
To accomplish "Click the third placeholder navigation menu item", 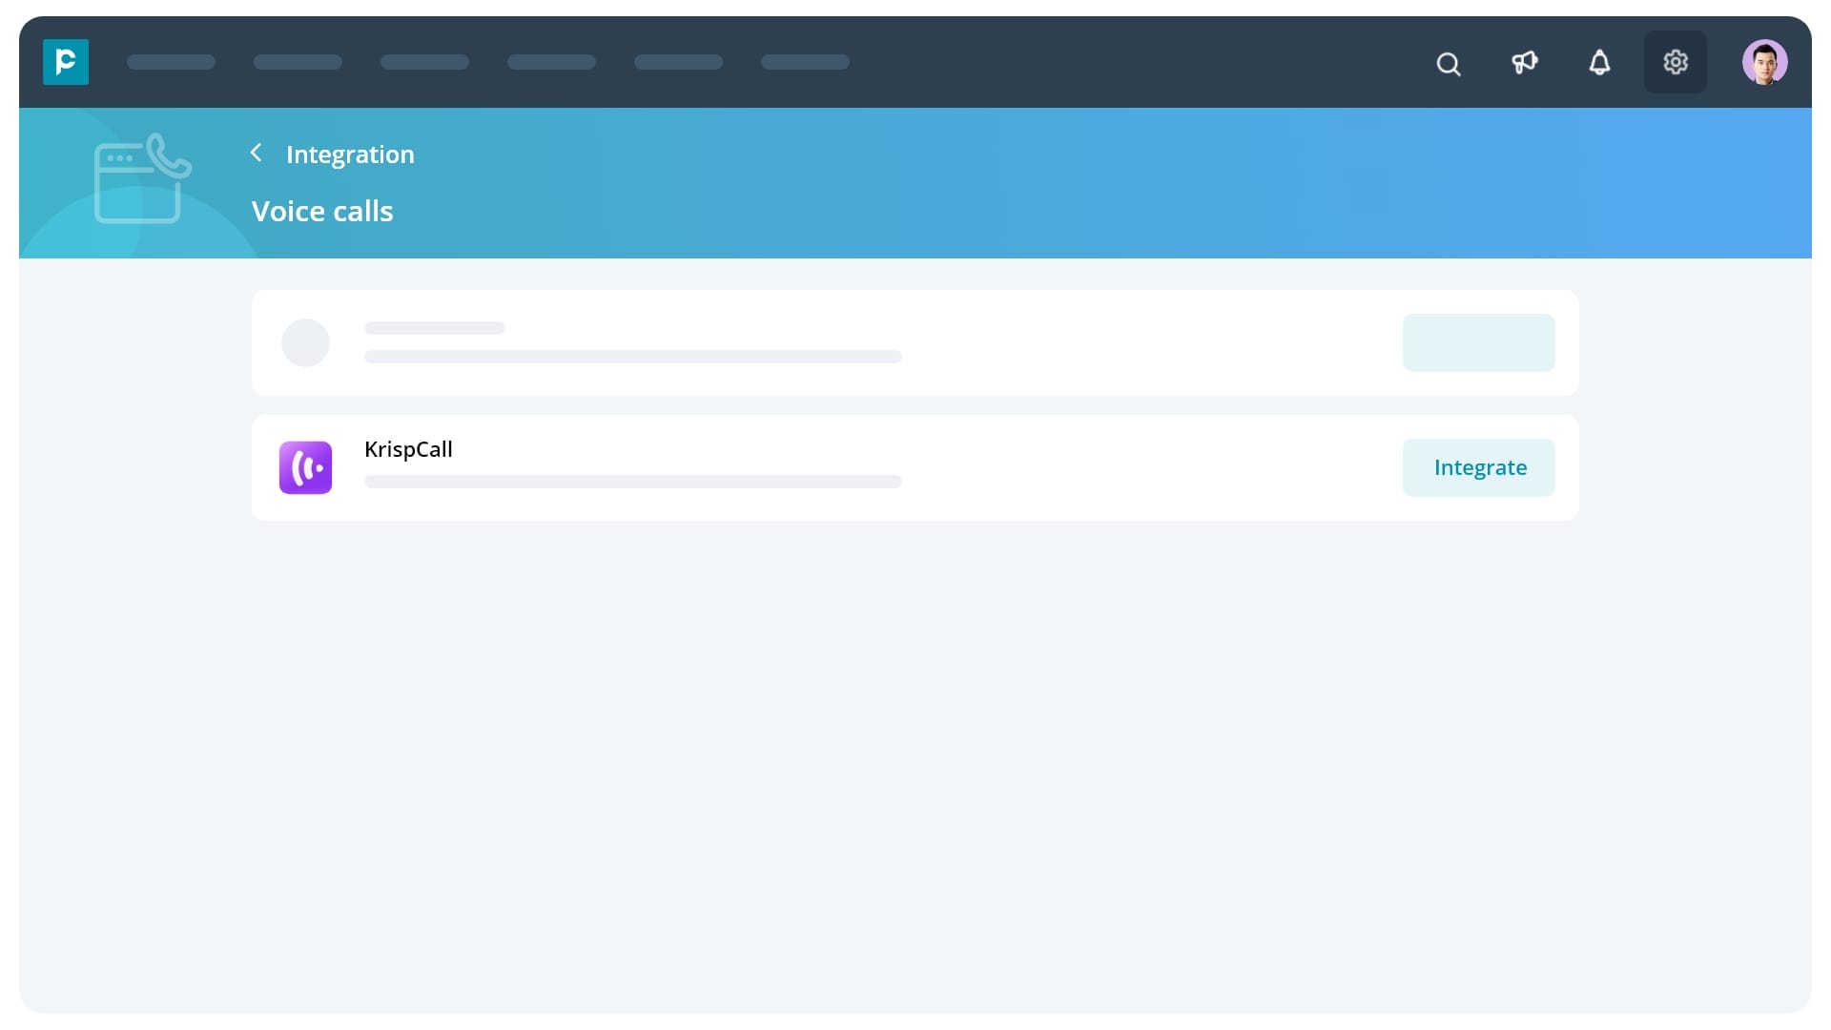I will [x=424, y=62].
